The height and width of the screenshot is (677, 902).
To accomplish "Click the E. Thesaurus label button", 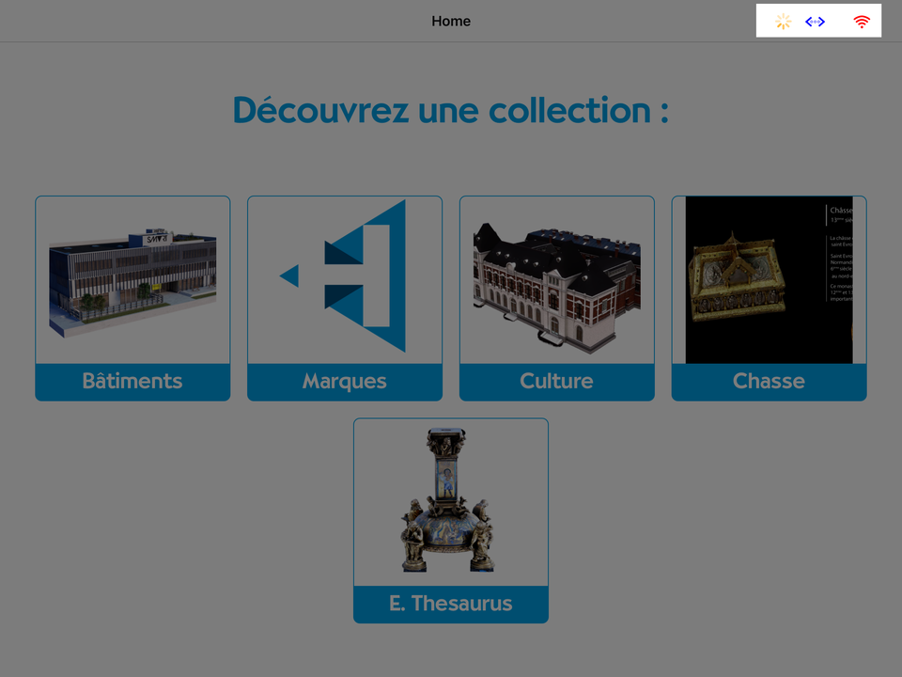I will point(451,605).
